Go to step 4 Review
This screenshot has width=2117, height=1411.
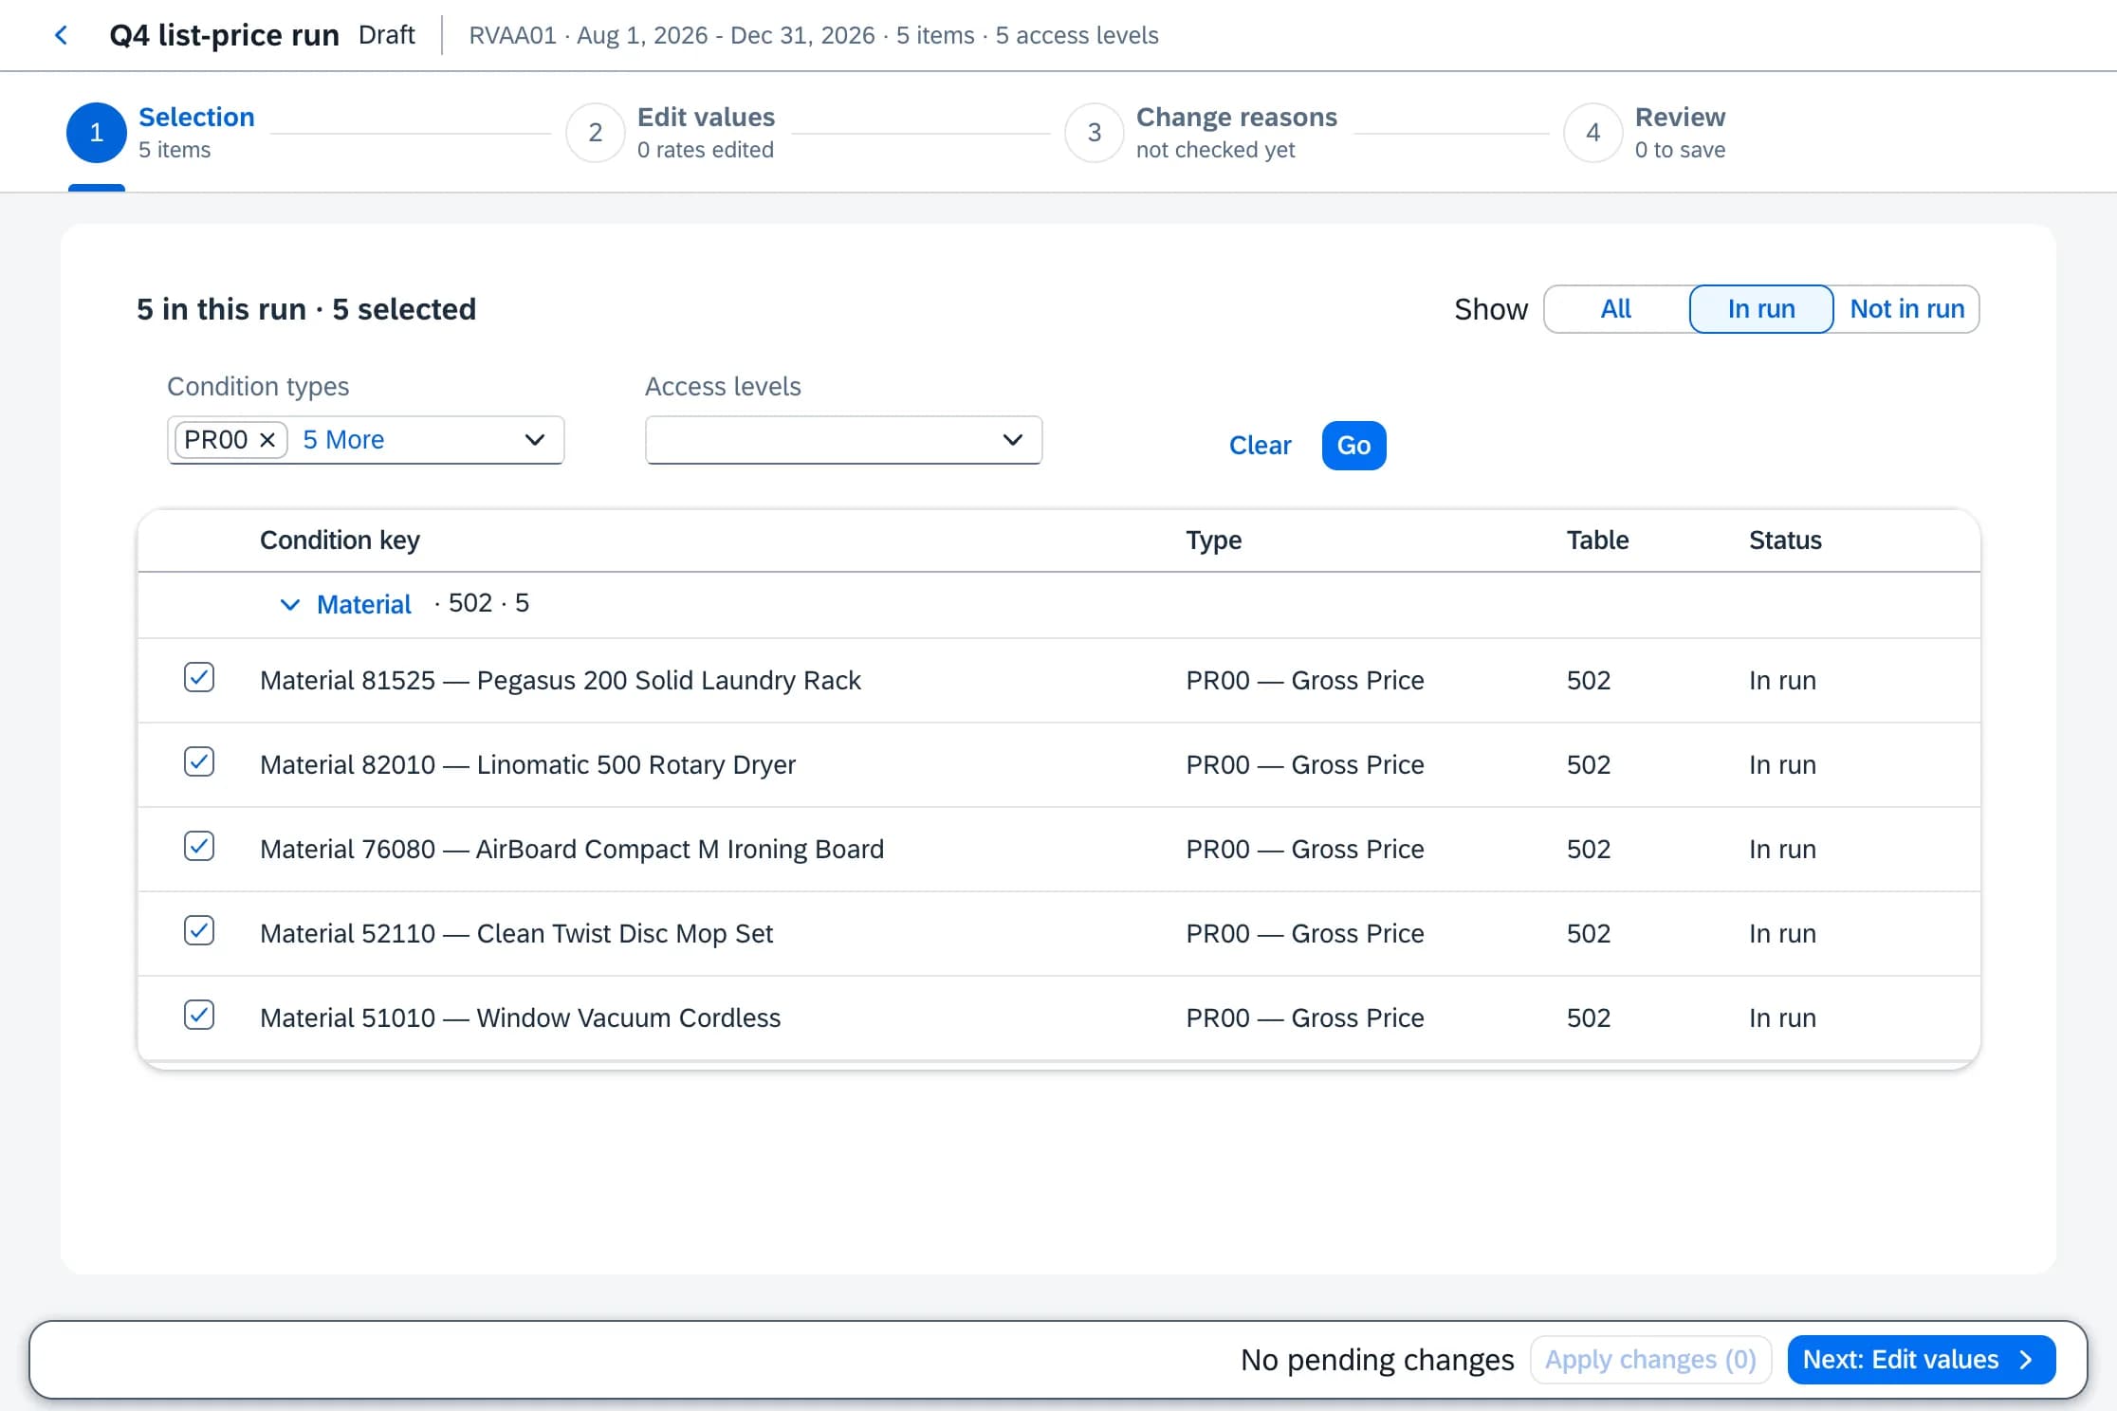(x=1593, y=133)
